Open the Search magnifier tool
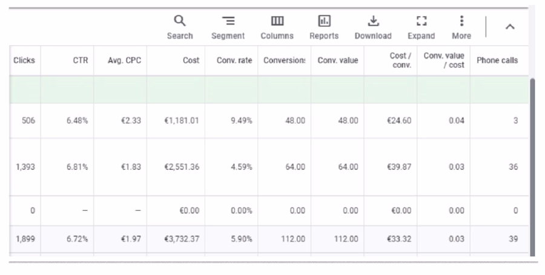This screenshot has width=545, height=275. tap(180, 27)
